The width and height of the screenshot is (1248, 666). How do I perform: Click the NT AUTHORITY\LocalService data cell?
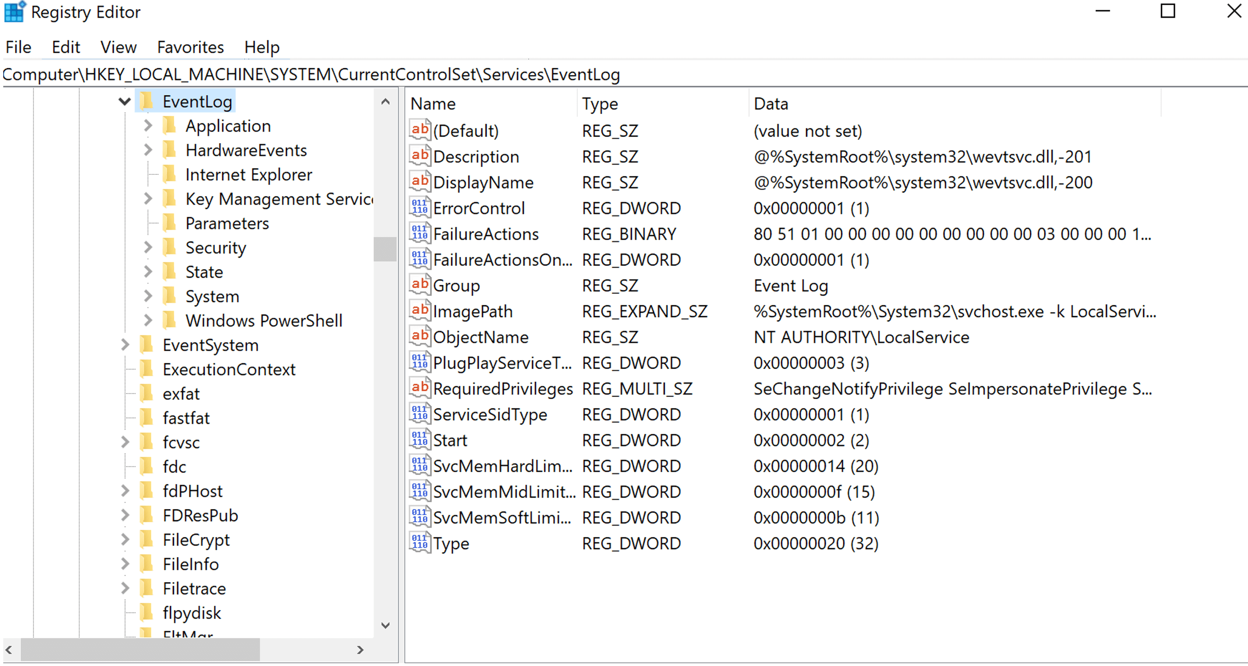tap(861, 337)
